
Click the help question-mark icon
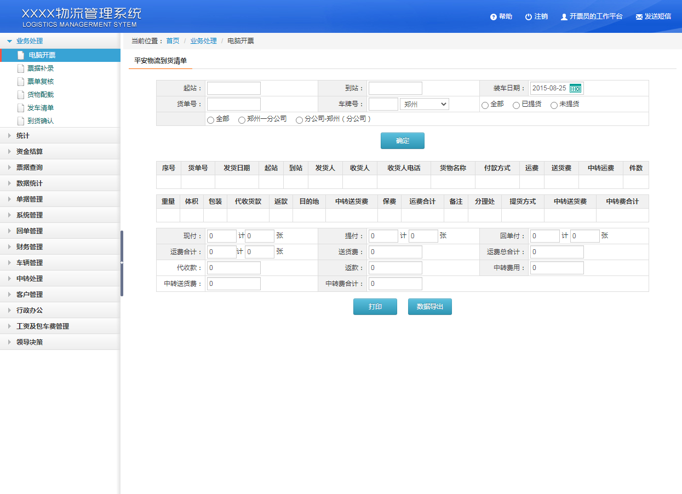point(494,17)
